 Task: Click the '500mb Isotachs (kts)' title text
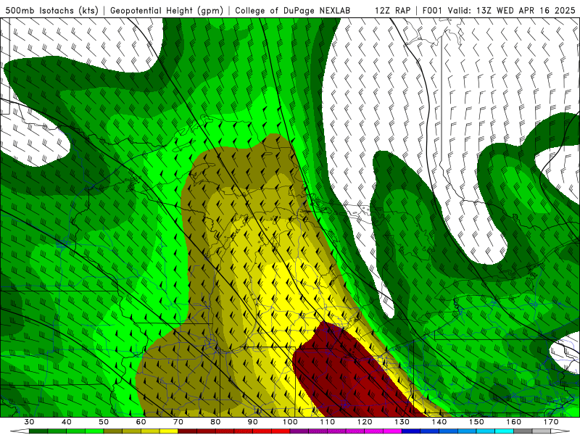[51, 10]
